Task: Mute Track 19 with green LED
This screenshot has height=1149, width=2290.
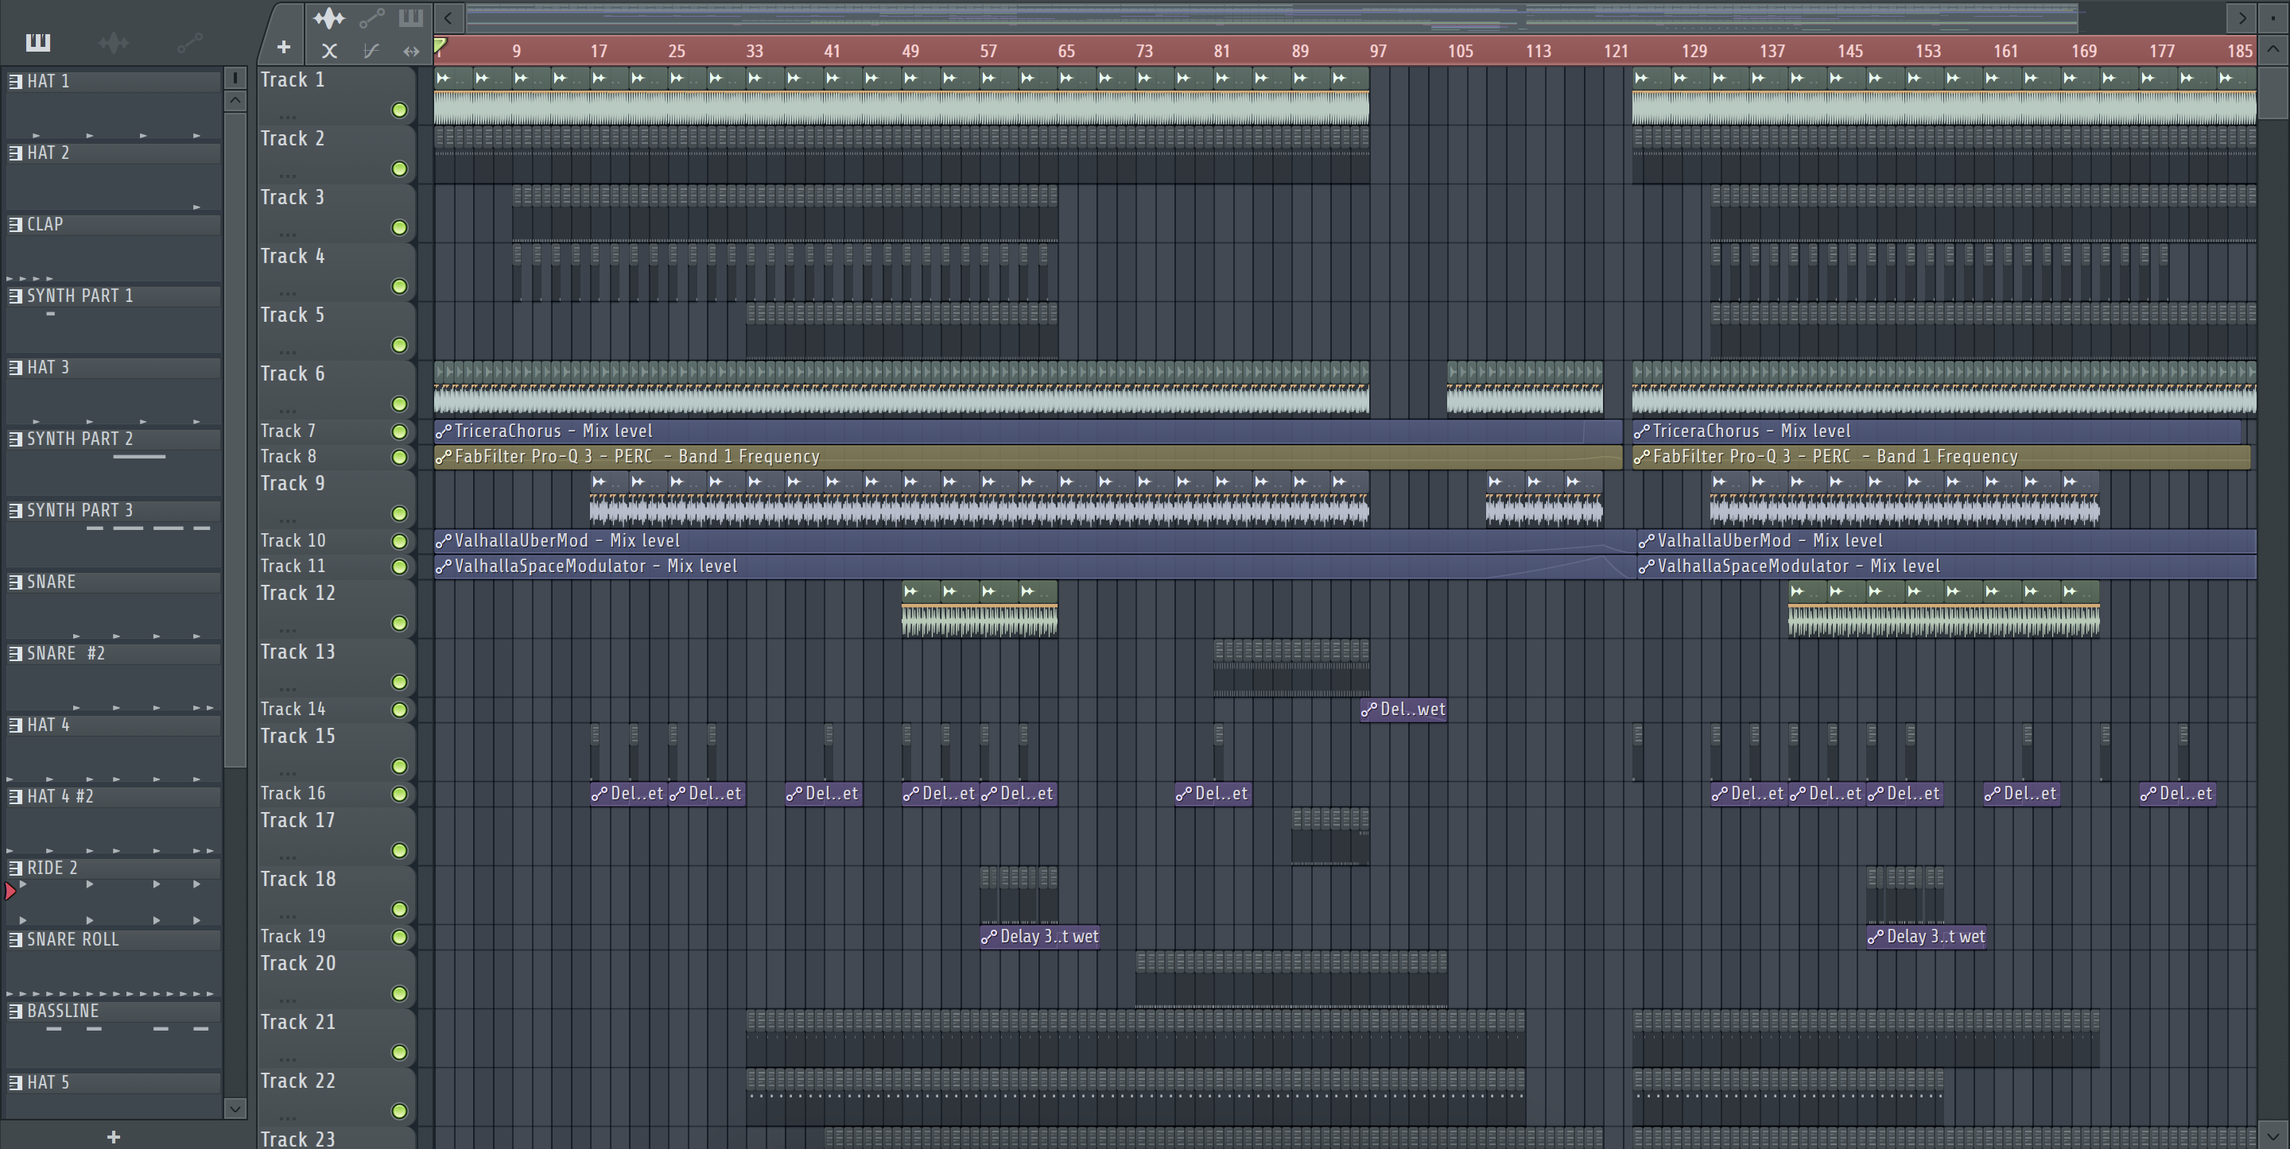Action: 399,937
